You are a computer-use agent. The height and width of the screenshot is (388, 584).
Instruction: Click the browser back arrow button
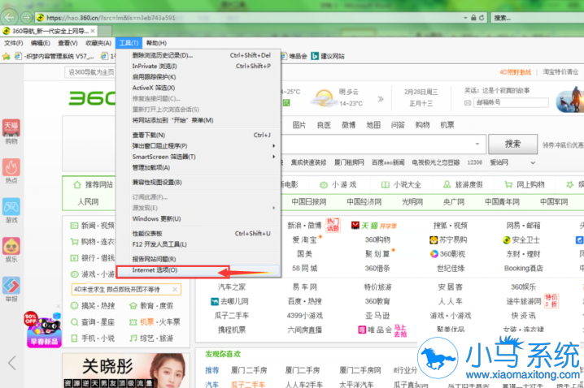tap(10, 17)
